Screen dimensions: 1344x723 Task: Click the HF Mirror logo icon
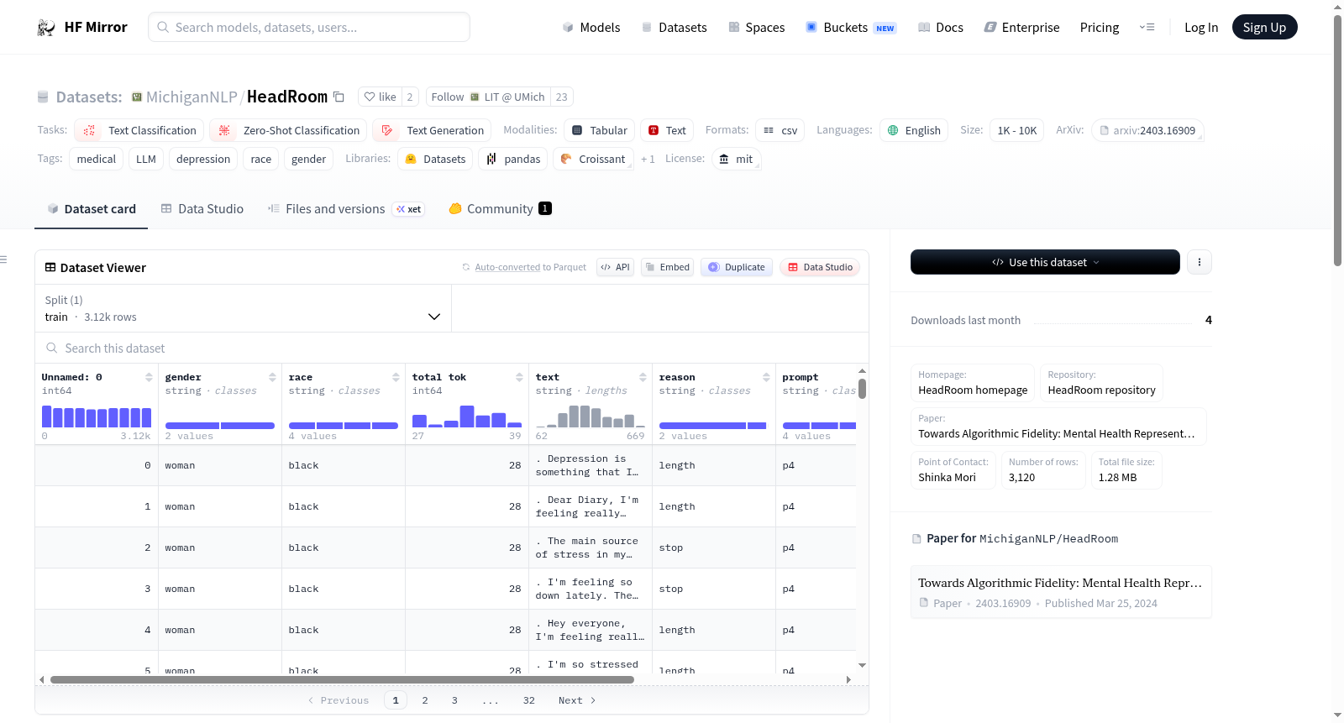pos(46,28)
